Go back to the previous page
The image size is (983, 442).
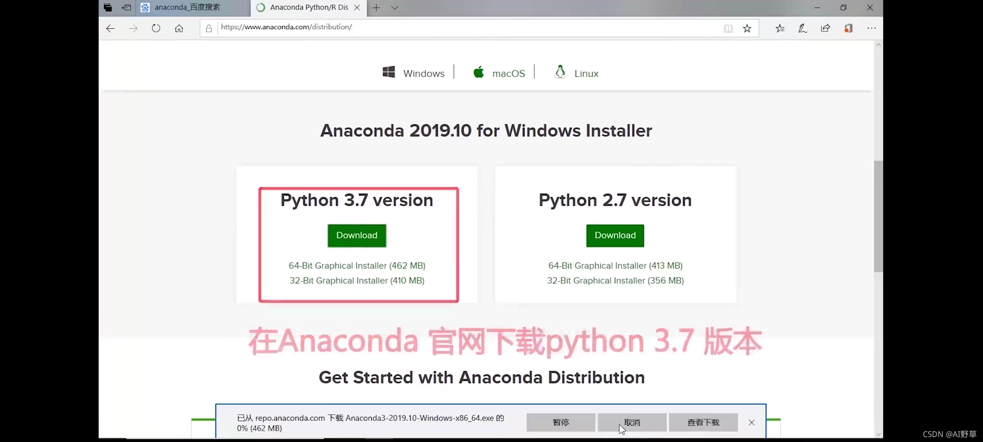tap(110, 28)
